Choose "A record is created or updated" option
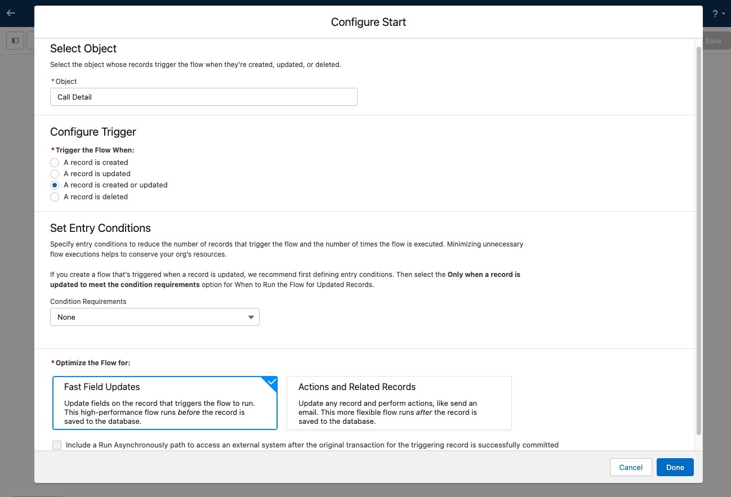The image size is (731, 497). click(55, 185)
